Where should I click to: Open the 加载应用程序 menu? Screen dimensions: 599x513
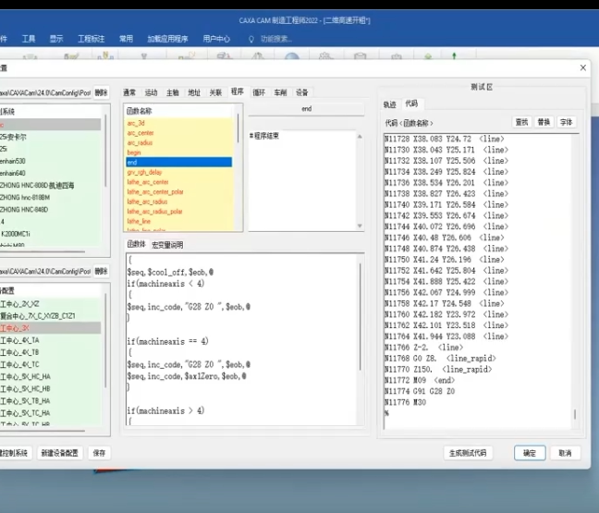pos(167,39)
